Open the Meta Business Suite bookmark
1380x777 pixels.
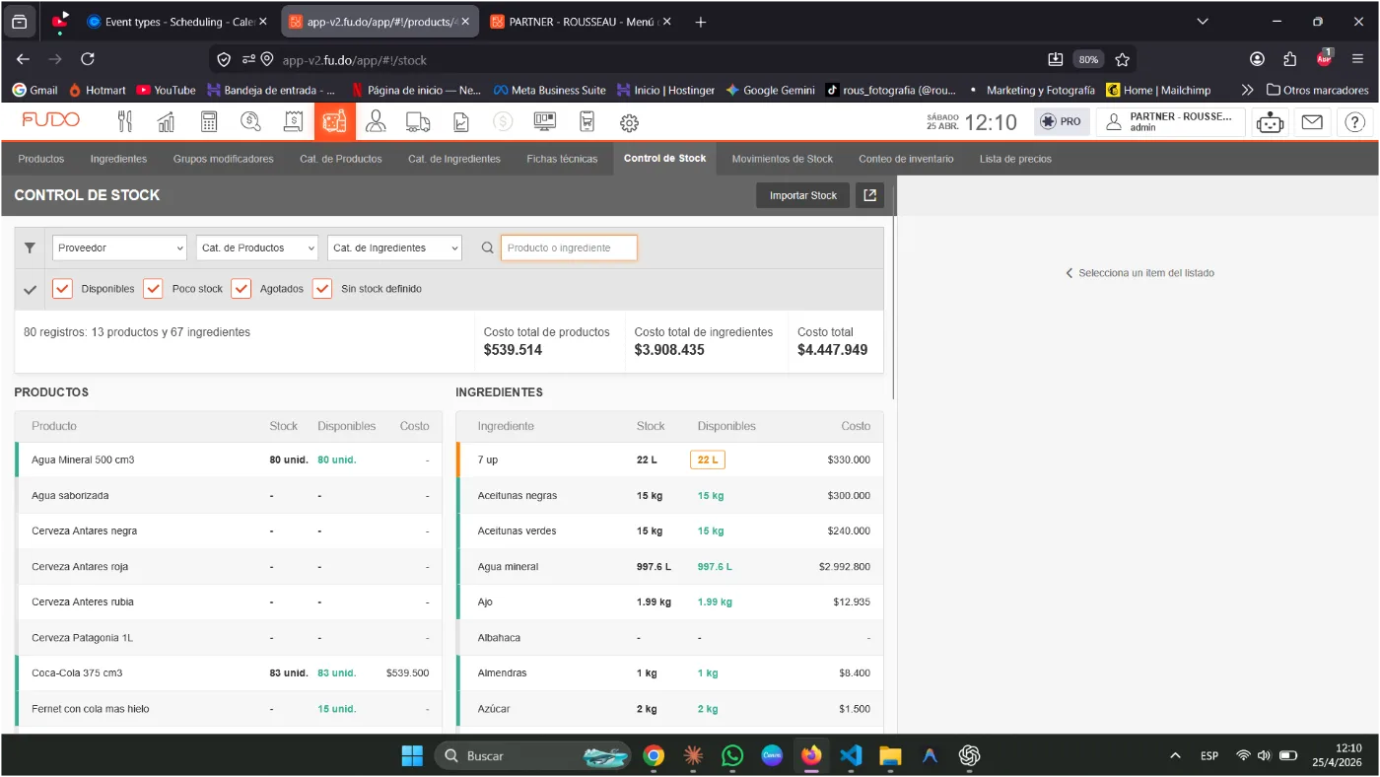549,90
